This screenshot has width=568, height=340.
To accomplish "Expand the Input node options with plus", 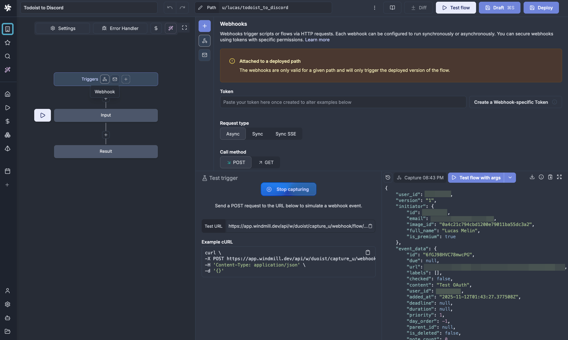I will pos(106,135).
